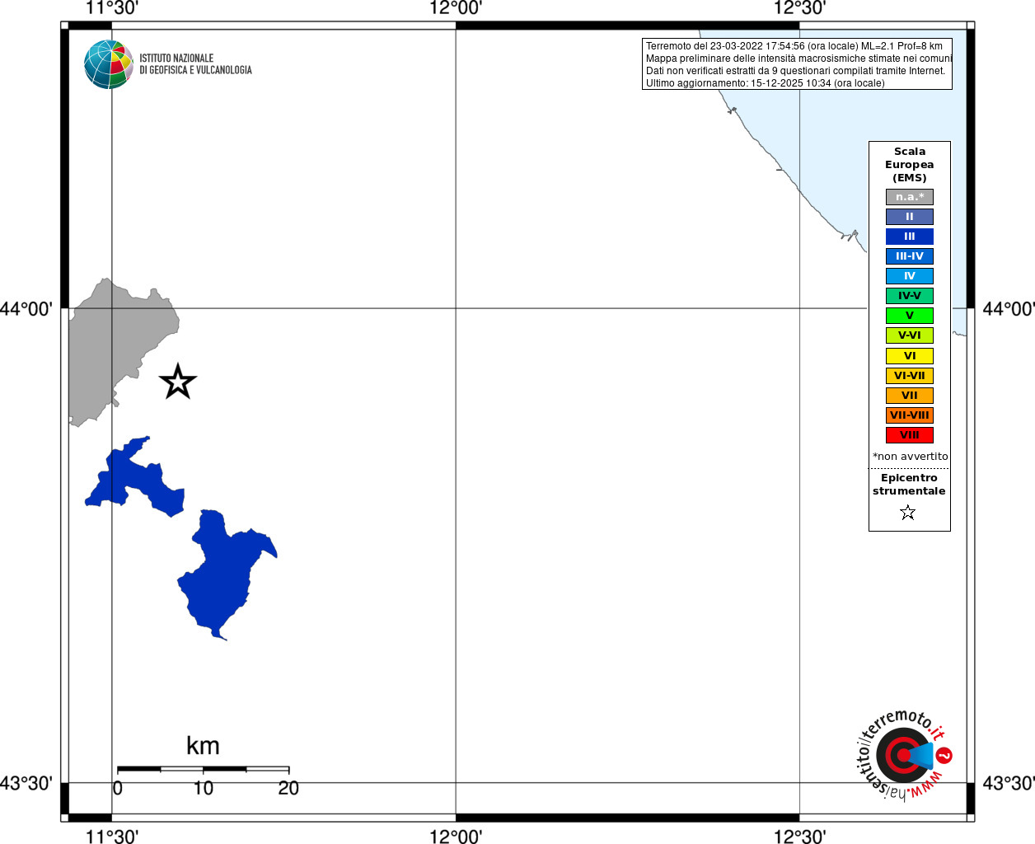The width and height of the screenshot is (1035, 844).
Task: Click the IV light blue legend swatch
Action: click(910, 276)
